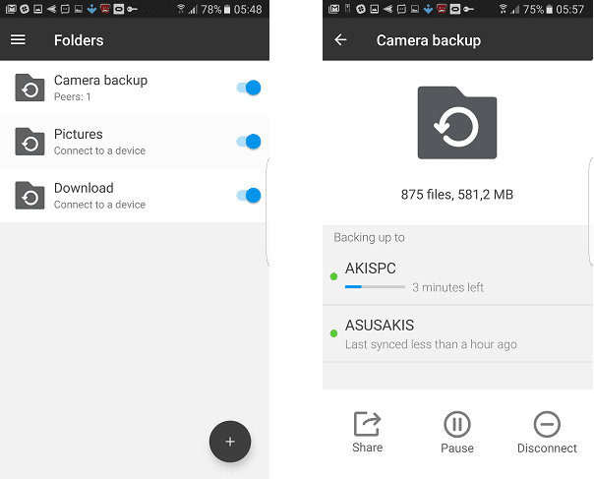Image resolution: width=594 pixels, height=479 pixels.
Task: Select the AKISPC device entry
Action: pos(457,276)
